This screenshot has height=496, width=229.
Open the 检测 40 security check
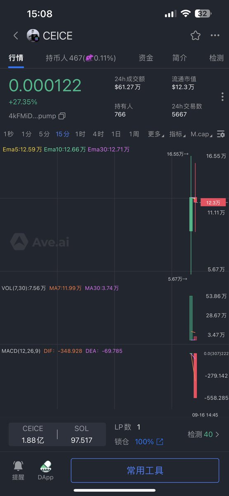point(203,434)
